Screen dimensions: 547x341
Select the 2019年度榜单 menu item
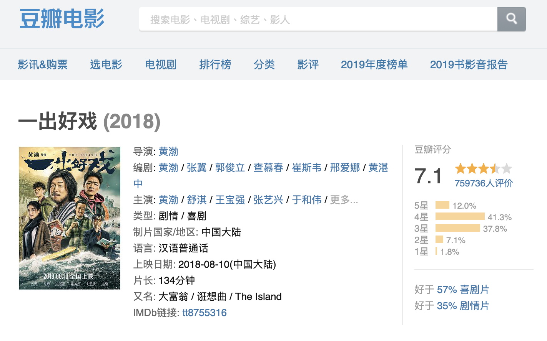click(374, 64)
